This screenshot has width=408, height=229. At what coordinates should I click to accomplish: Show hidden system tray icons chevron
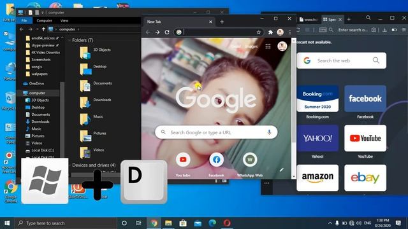(x=330, y=223)
